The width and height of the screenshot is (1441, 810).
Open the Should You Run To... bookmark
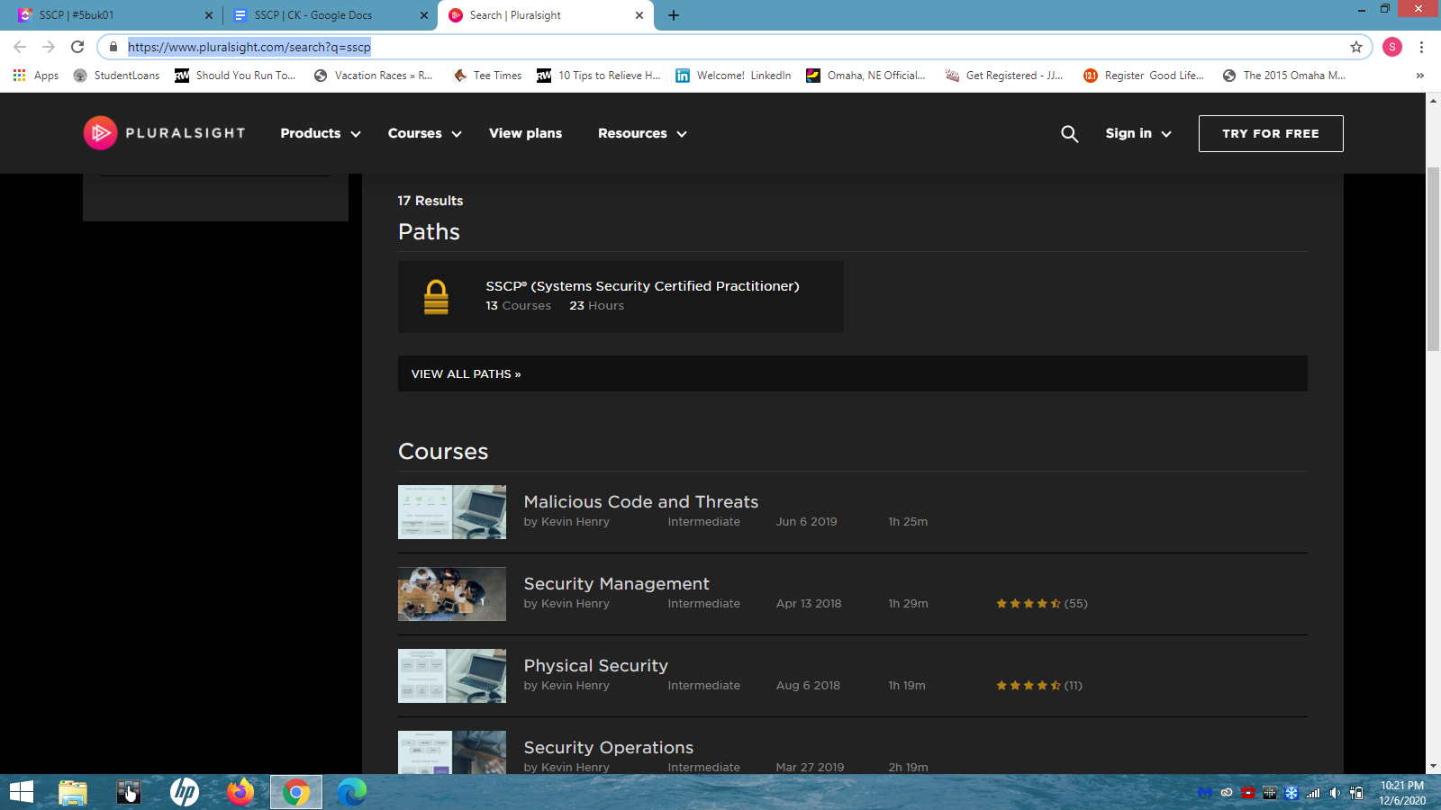click(235, 76)
